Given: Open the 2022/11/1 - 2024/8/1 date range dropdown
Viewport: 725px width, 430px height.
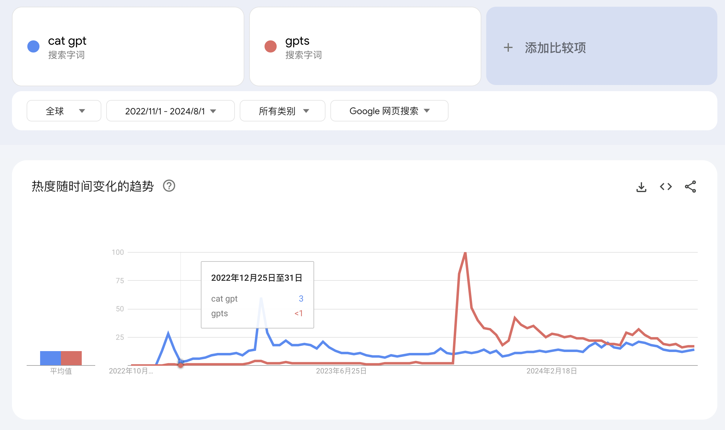Looking at the screenshot, I should [x=171, y=111].
